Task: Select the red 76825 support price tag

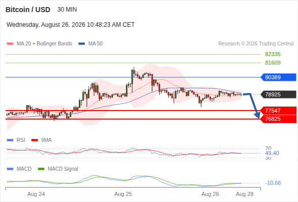Action: point(278,119)
